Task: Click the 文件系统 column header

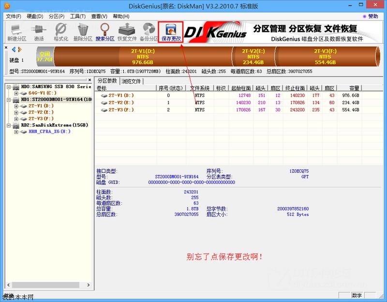Action: [200, 88]
